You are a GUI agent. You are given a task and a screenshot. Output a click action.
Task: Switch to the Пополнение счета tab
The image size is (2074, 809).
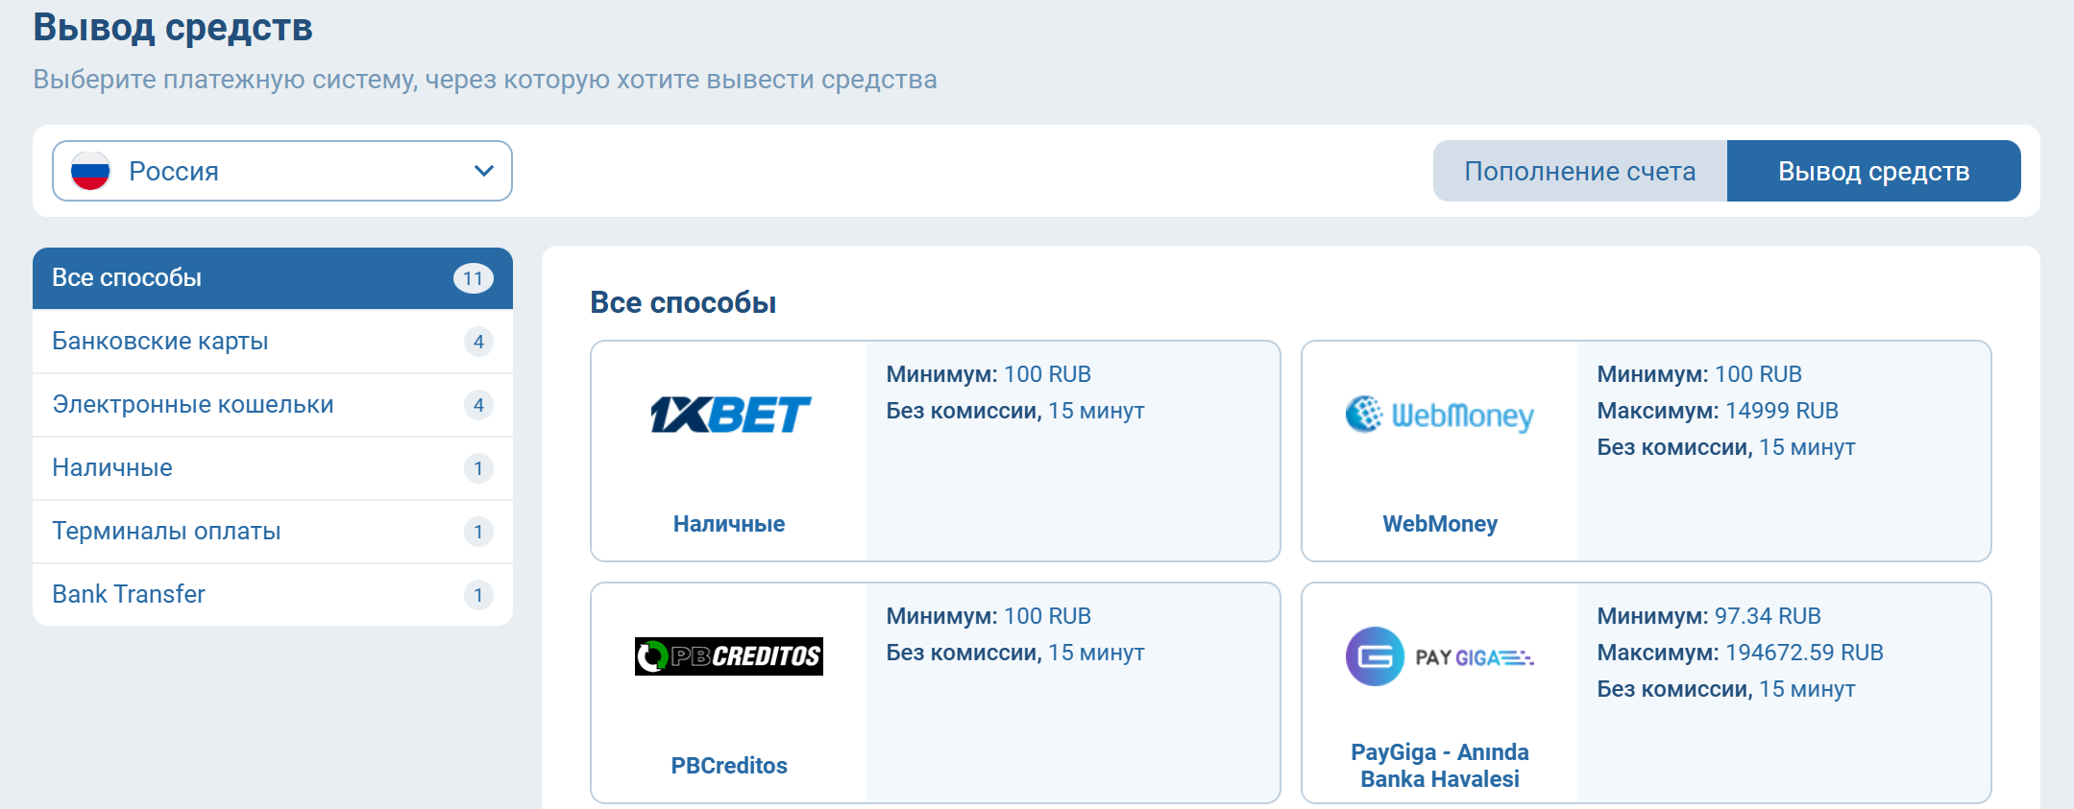click(1578, 170)
